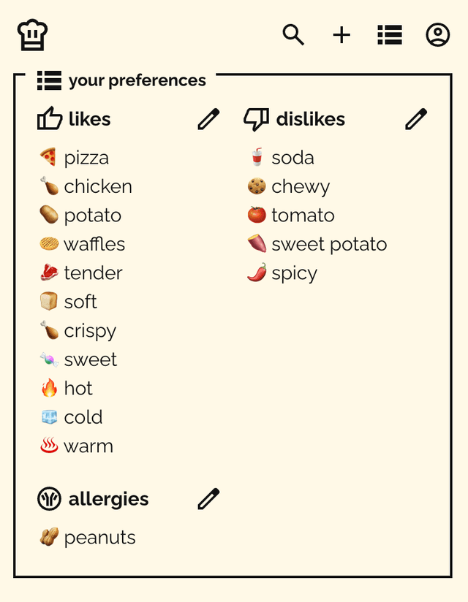This screenshot has width=468, height=602.
Task: Open the user profile account icon
Action: (x=437, y=35)
